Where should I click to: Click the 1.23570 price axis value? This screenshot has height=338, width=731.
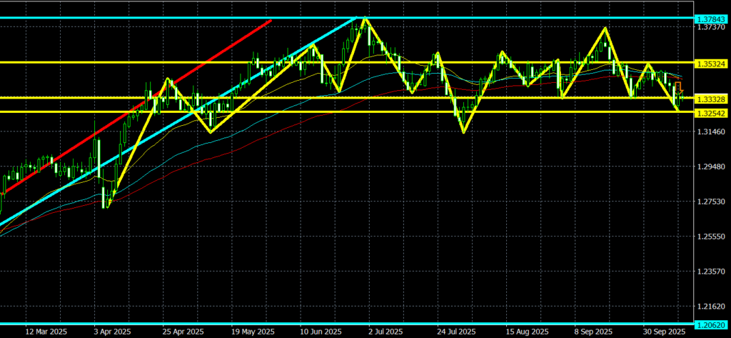712,272
